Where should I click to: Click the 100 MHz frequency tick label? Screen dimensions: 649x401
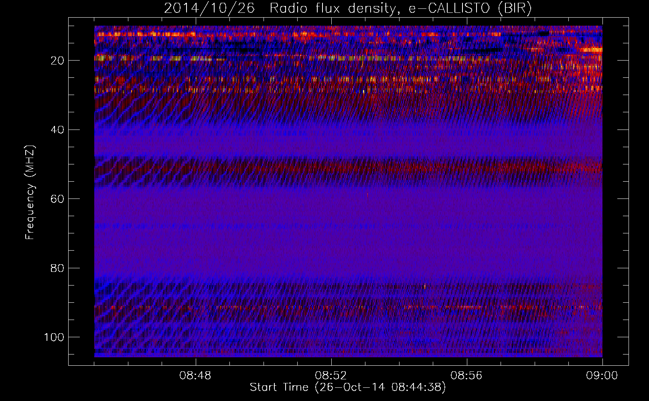[55, 337]
